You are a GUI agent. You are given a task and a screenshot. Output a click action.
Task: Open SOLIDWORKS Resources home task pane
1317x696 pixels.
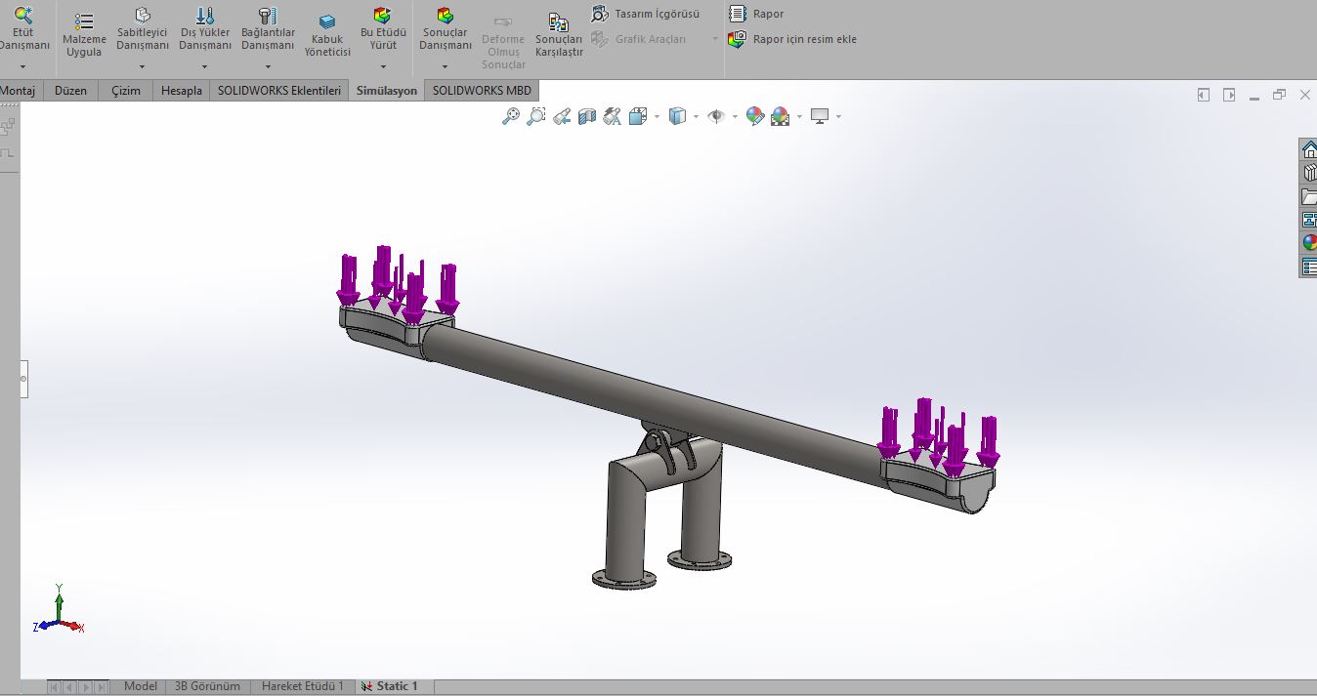coord(1308,149)
